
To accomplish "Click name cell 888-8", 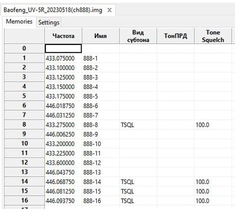I will (100, 125).
